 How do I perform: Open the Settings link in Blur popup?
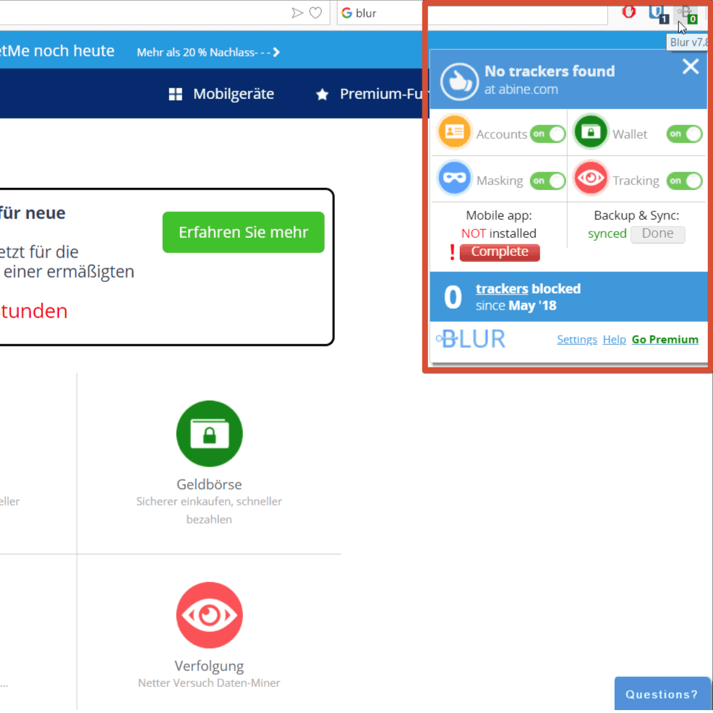point(576,339)
